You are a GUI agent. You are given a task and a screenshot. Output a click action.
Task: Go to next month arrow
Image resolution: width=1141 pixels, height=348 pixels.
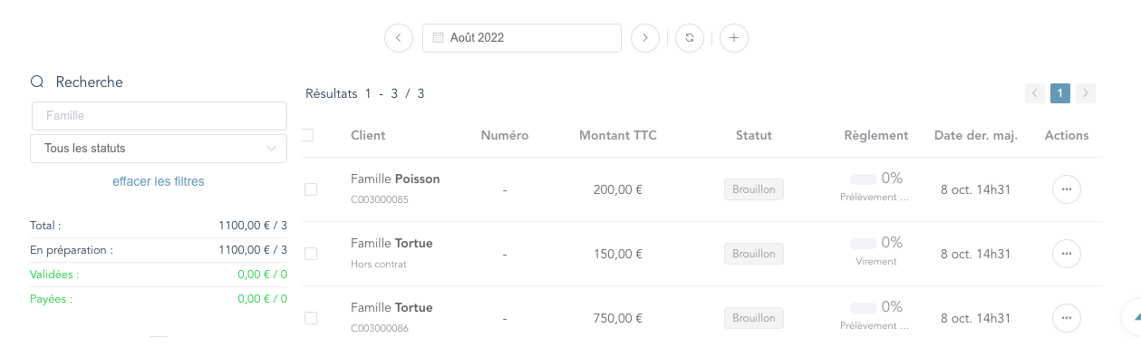[645, 38]
